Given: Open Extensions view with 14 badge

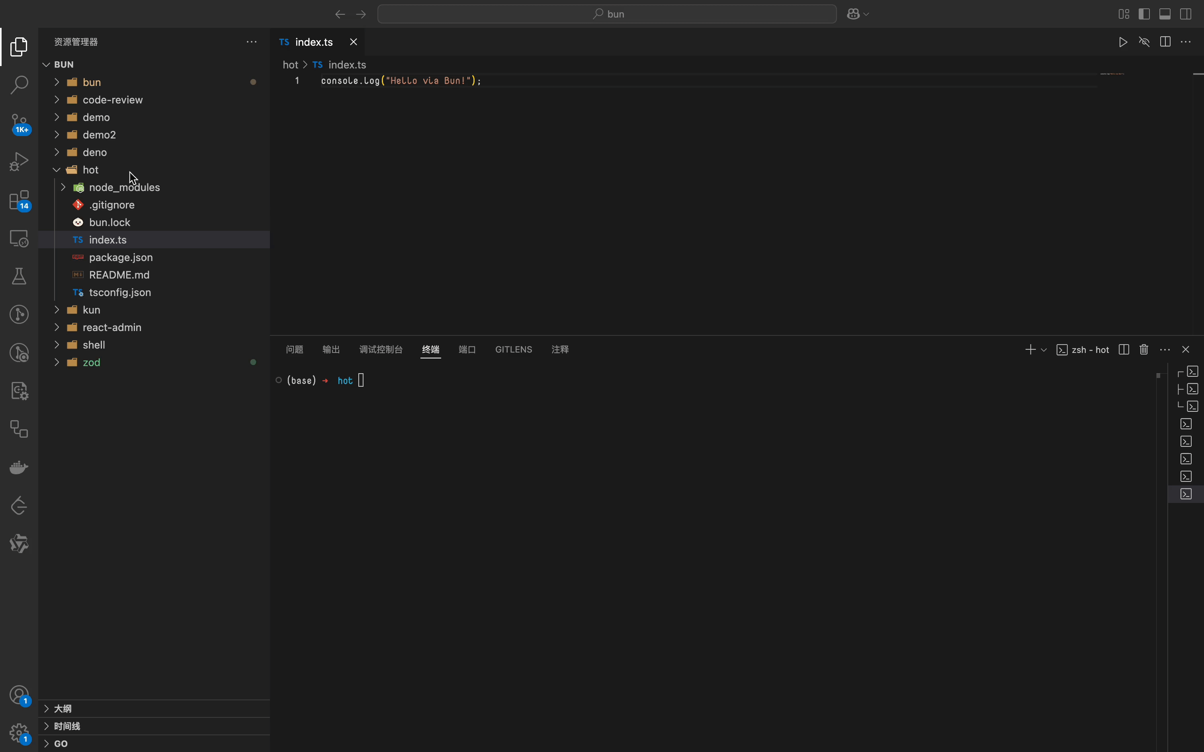Looking at the screenshot, I should (19, 200).
